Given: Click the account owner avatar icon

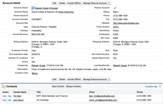Looking at the screenshot, I should click(x=33, y=8).
